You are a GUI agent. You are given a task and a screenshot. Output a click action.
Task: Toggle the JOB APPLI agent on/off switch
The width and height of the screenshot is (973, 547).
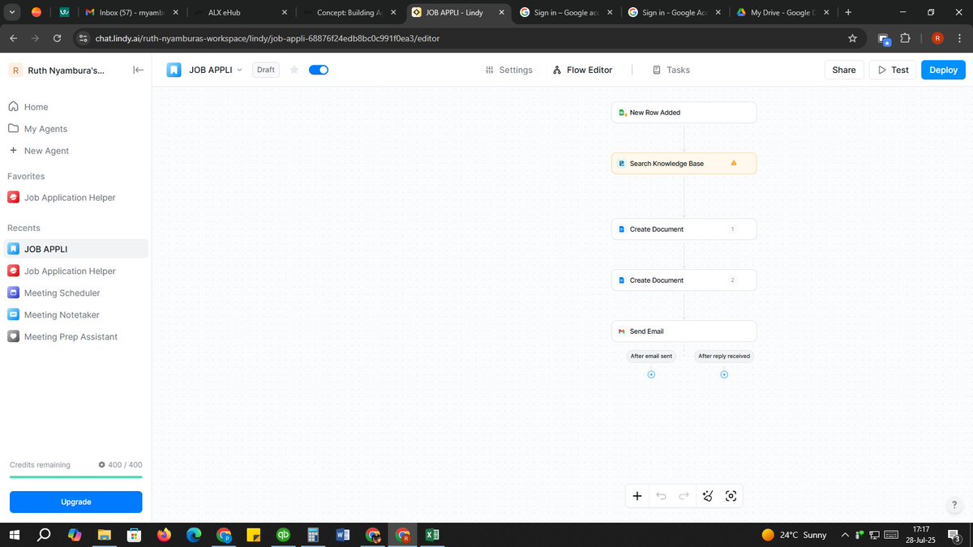(319, 70)
